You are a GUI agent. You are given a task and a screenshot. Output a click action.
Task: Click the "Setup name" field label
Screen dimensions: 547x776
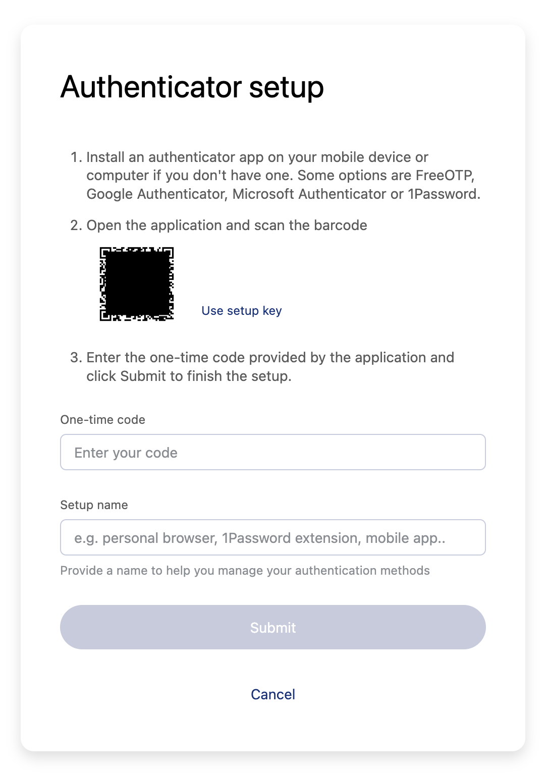click(x=94, y=505)
